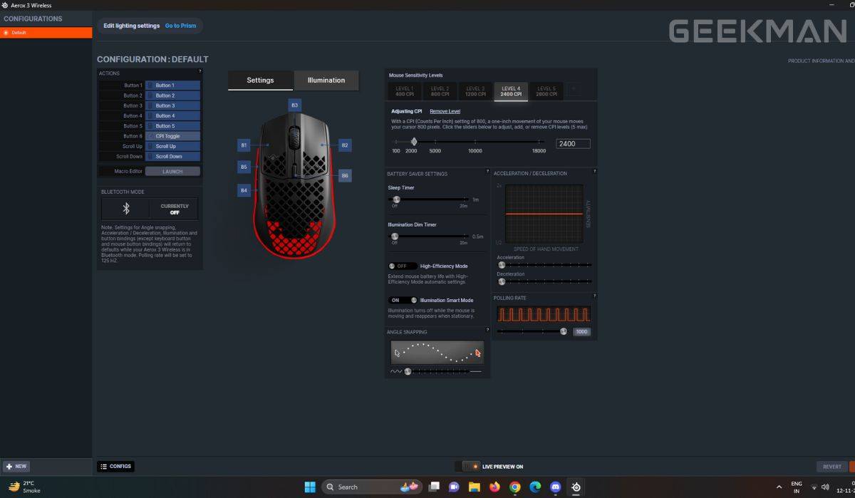Image resolution: width=855 pixels, height=498 pixels.
Task: Open Discord from the taskbar
Action: coord(556,487)
